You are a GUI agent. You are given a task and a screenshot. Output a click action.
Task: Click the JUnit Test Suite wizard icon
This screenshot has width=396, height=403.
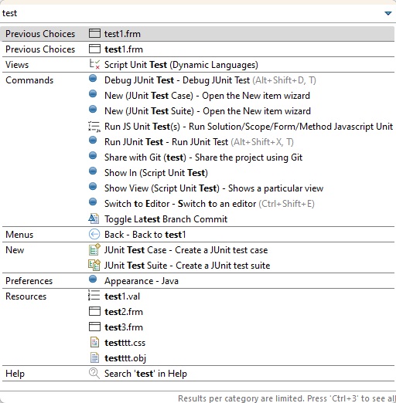pyautogui.click(x=94, y=265)
